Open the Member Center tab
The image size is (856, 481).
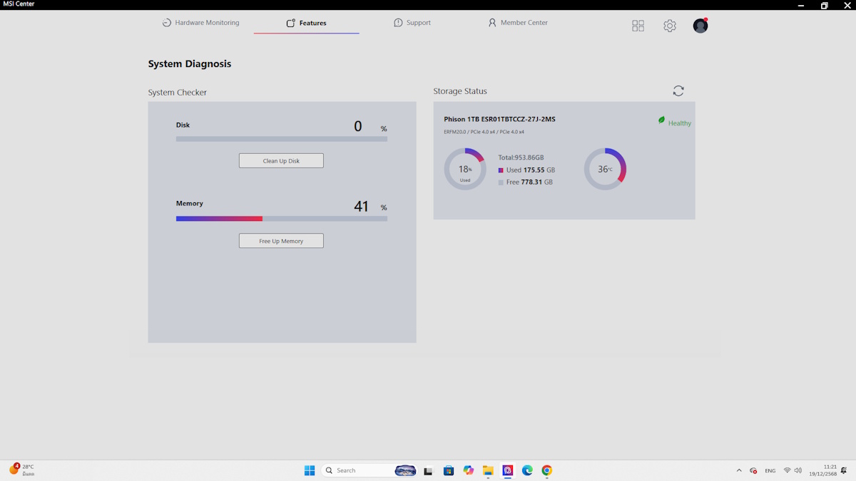tap(518, 23)
